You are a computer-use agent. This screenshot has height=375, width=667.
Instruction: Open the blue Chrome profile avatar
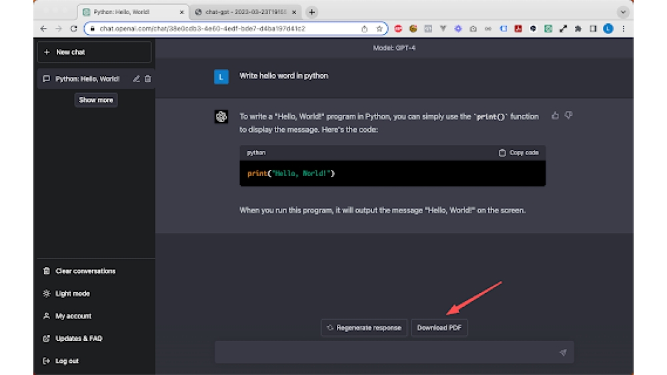point(608,29)
